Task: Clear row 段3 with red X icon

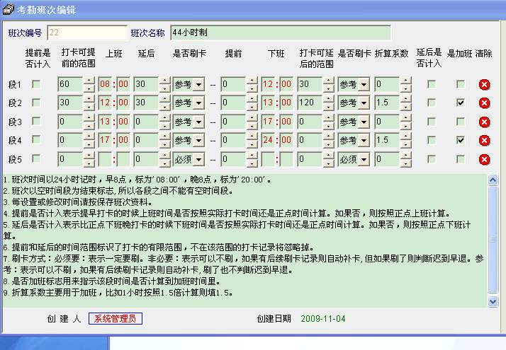Action: coord(484,122)
